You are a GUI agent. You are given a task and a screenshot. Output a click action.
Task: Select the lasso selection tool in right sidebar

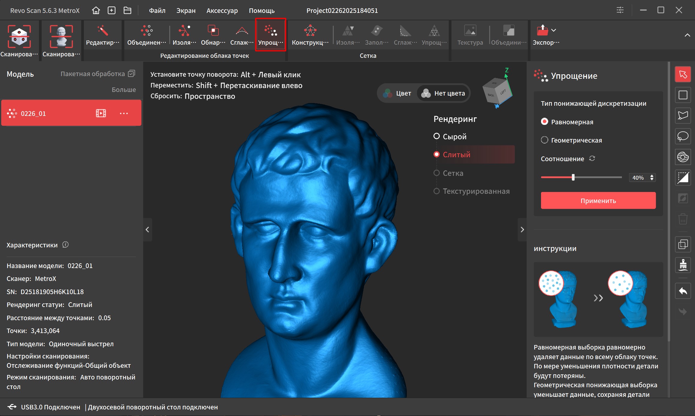(683, 136)
